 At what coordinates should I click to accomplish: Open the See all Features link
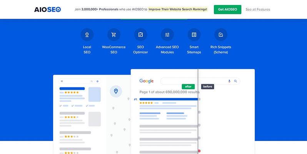pos(258,9)
